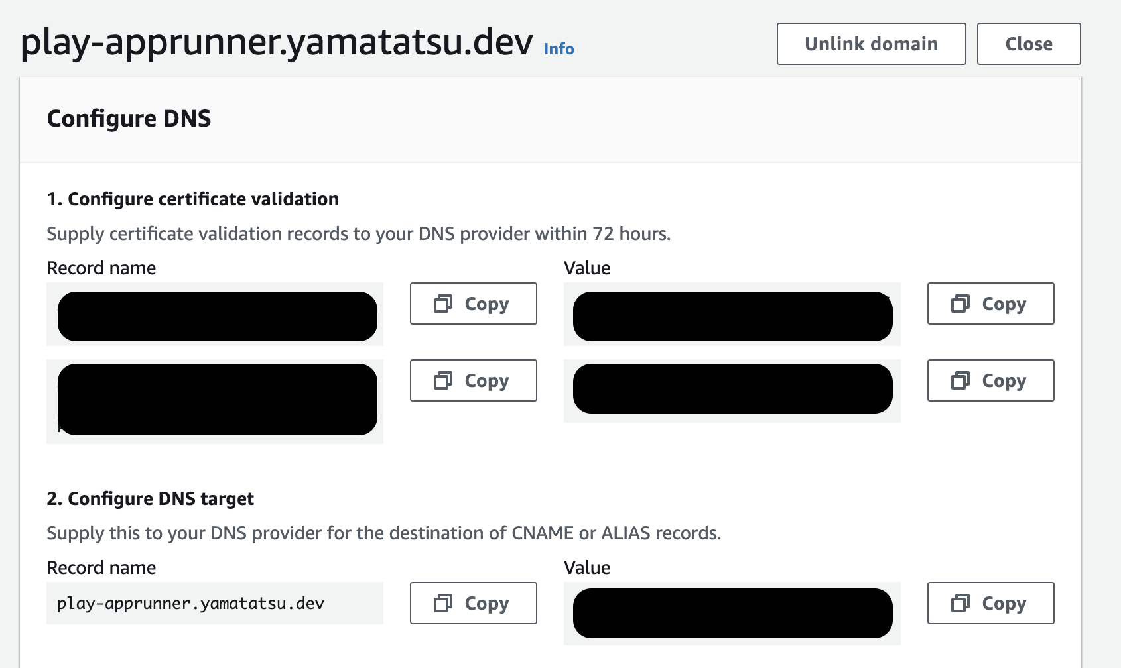Copy the first certificate validation value
This screenshot has height=668, width=1121.
(990, 304)
